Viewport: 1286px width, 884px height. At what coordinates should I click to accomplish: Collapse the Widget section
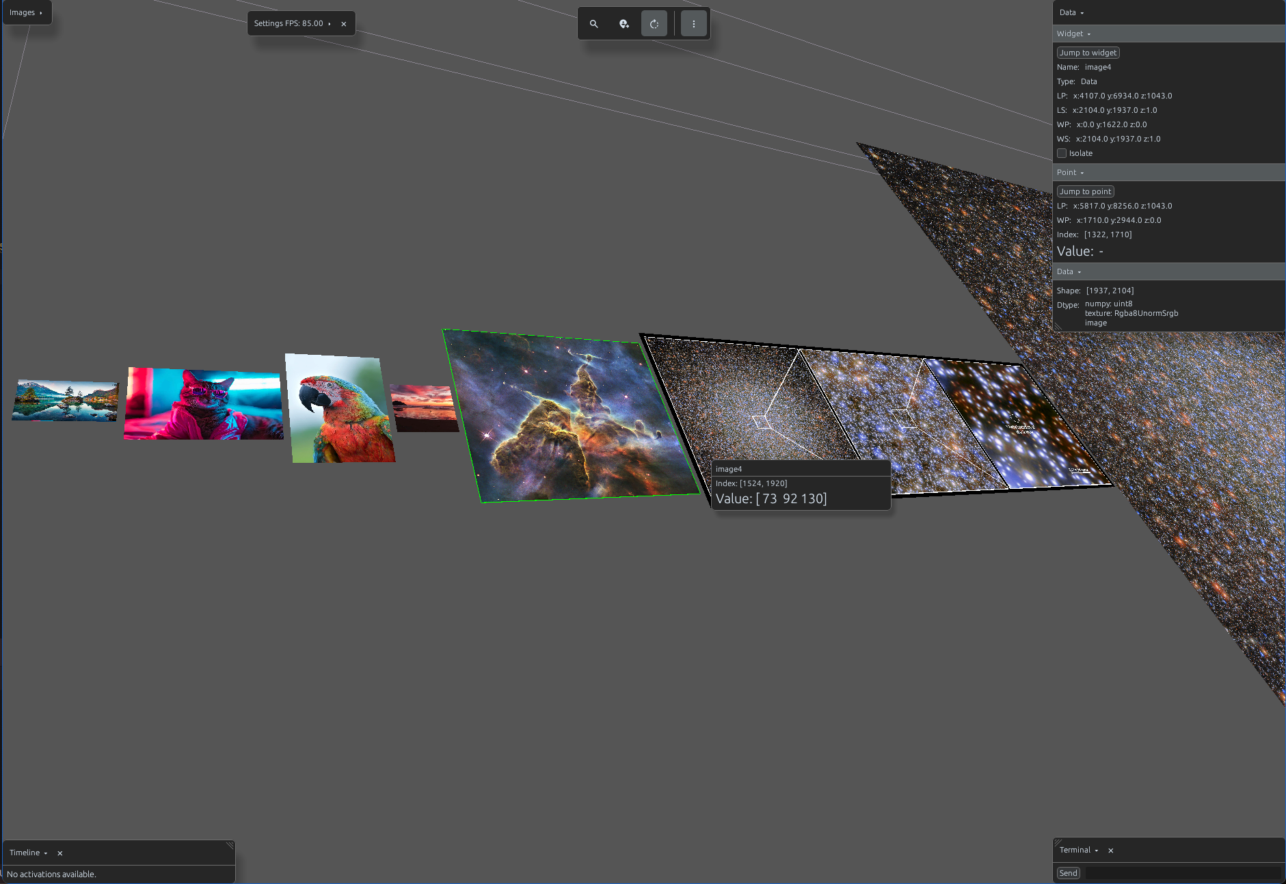pyautogui.click(x=1073, y=34)
